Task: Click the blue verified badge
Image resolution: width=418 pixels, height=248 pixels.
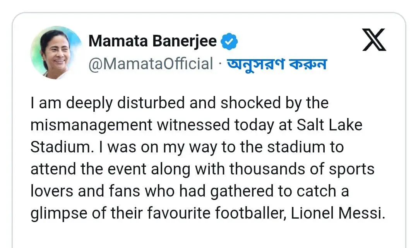Action: [x=229, y=41]
